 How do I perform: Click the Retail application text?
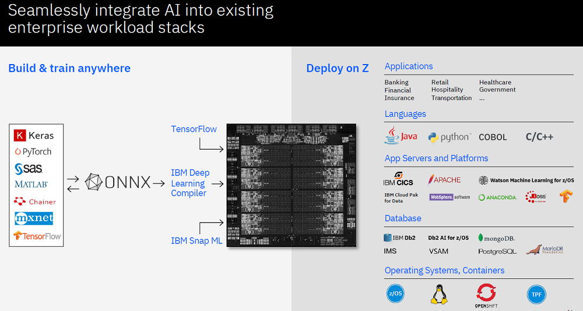440,82
